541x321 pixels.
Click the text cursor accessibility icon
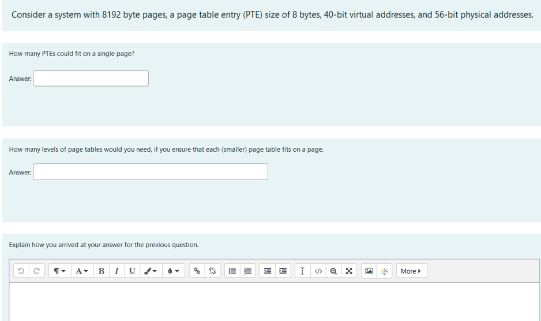(303, 271)
